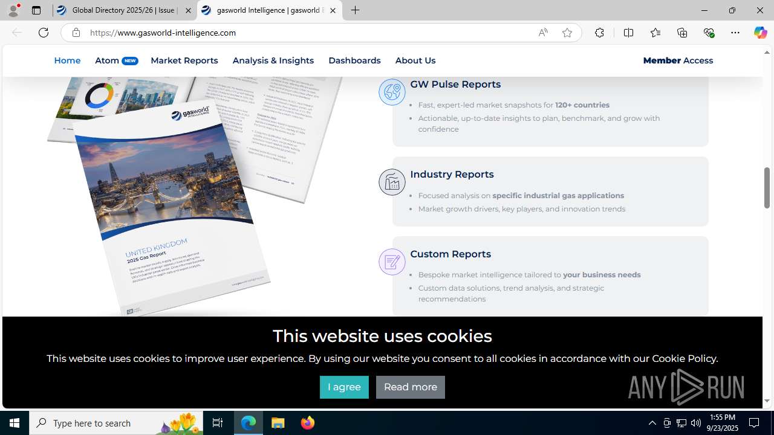Add this page to favorites star

coord(567,33)
